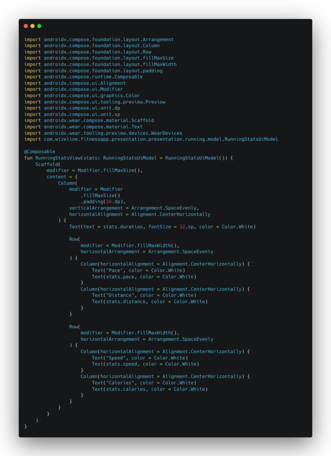Click the yellow minimize dot
331x456 pixels.
coord(32,26)
